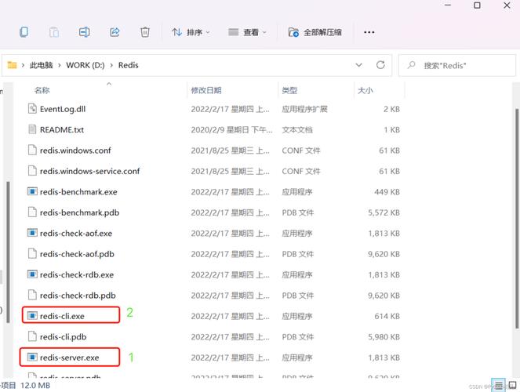
Task: Click the Refresh icon
Action: [380, 65]
